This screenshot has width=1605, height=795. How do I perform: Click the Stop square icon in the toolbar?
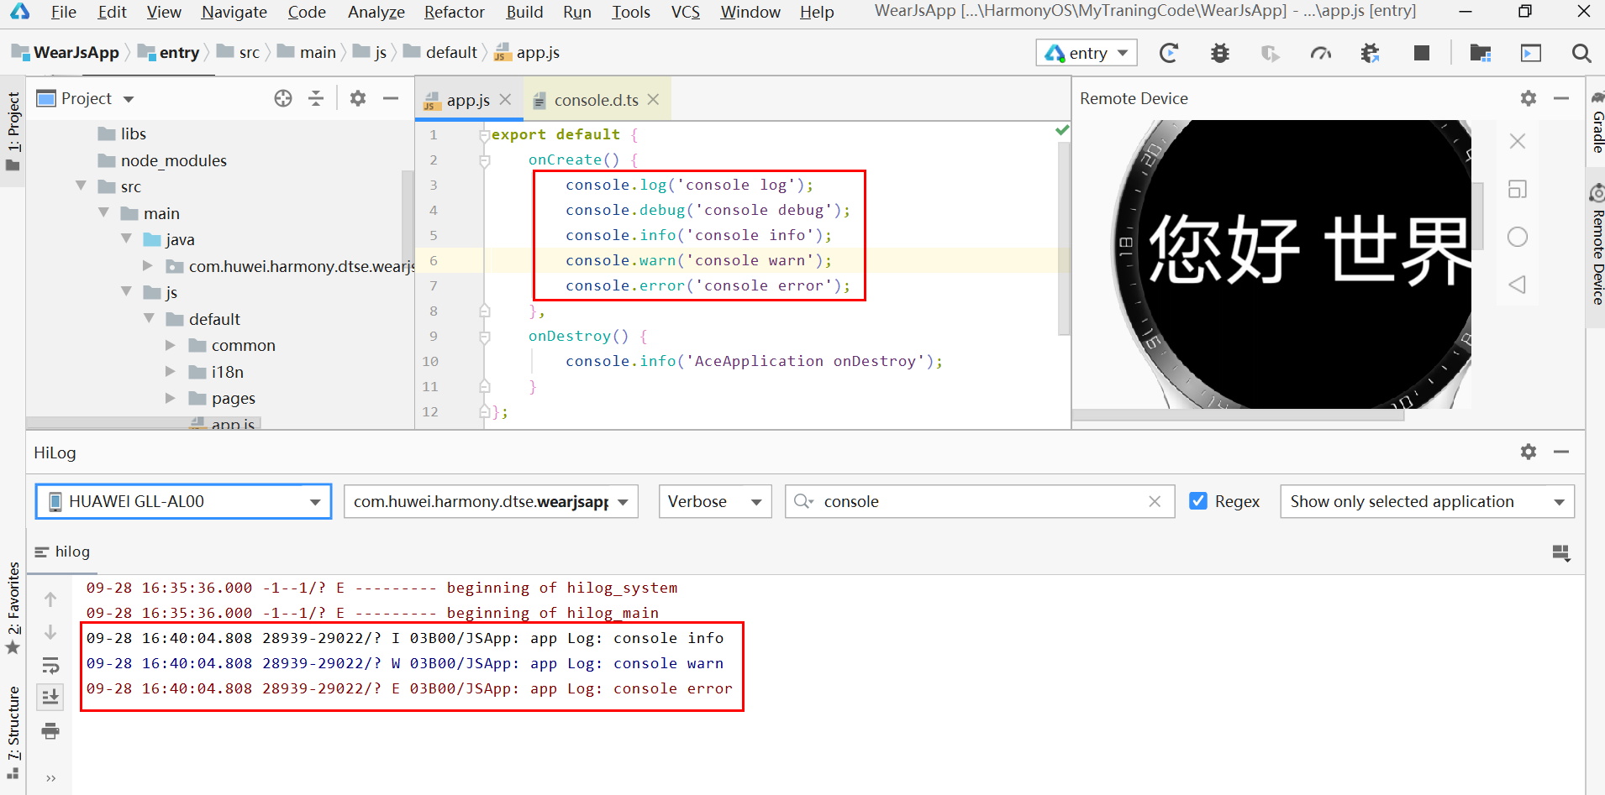1422,53
